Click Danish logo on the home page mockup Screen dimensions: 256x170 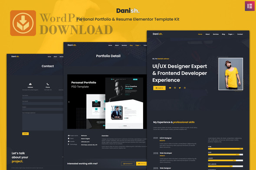[158, 34]
